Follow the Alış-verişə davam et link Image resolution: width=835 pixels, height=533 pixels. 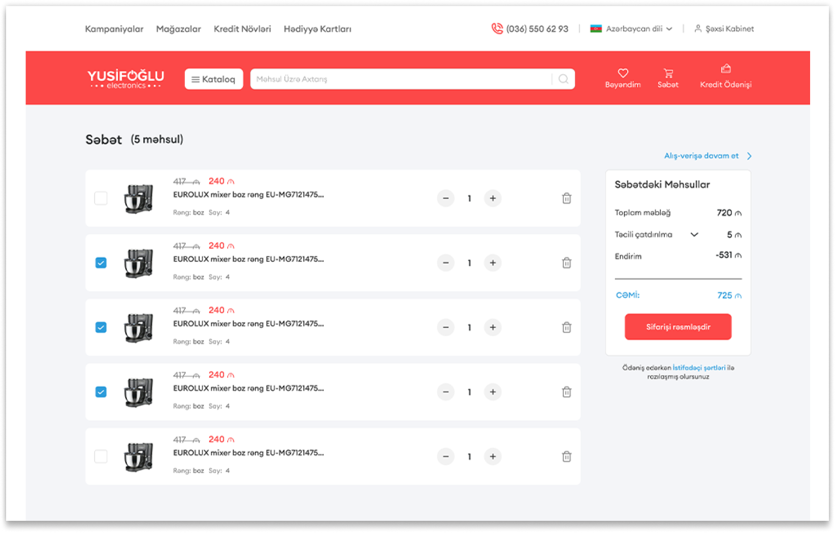point(707,156)
